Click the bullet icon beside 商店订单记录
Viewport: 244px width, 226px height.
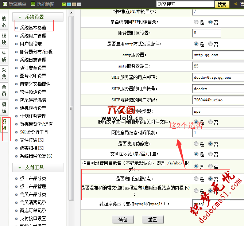coord(16,211)
